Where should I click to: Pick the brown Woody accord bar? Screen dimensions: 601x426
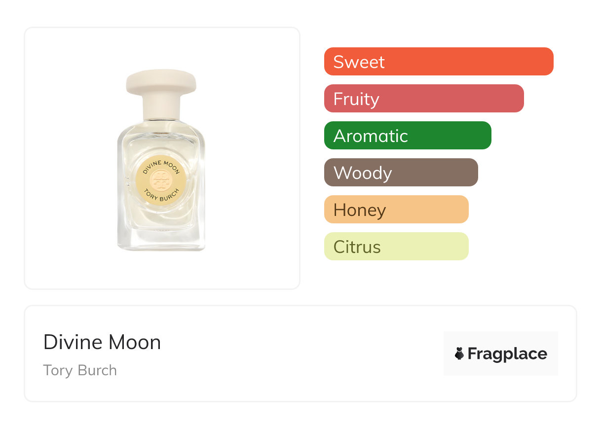tap(401, 173)
